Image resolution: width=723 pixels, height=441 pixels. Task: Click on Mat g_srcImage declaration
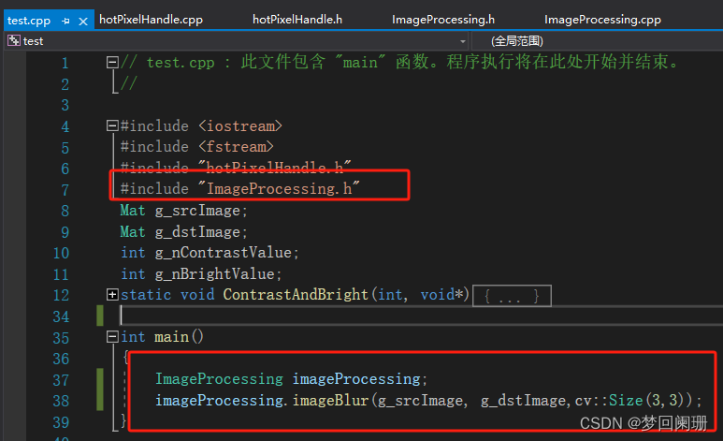(184, 211)
